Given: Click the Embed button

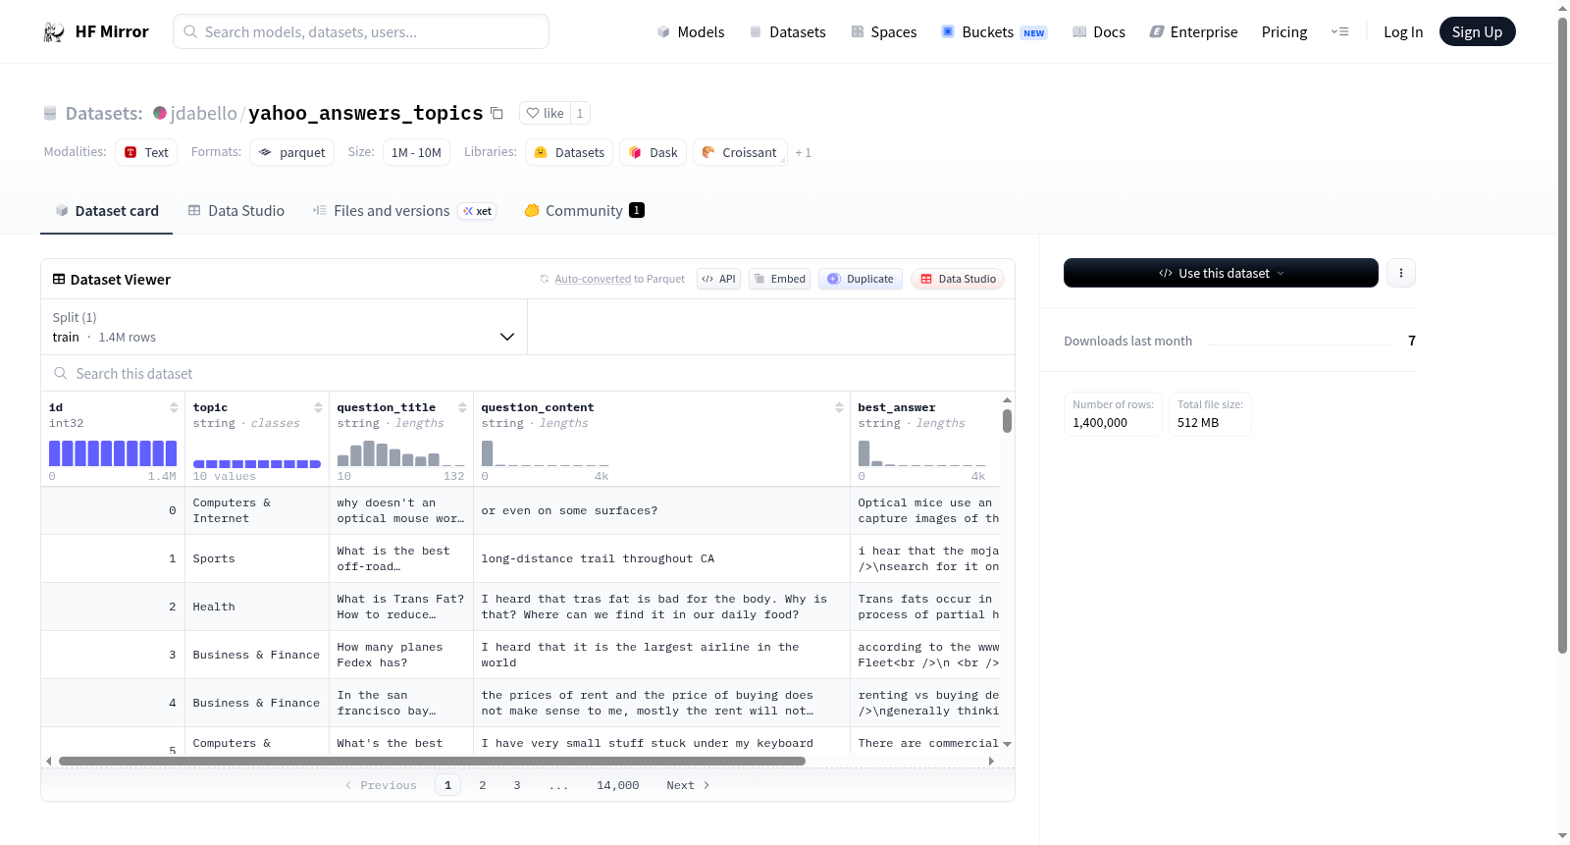Looking at the screenshot, I should tap(779, 279).
